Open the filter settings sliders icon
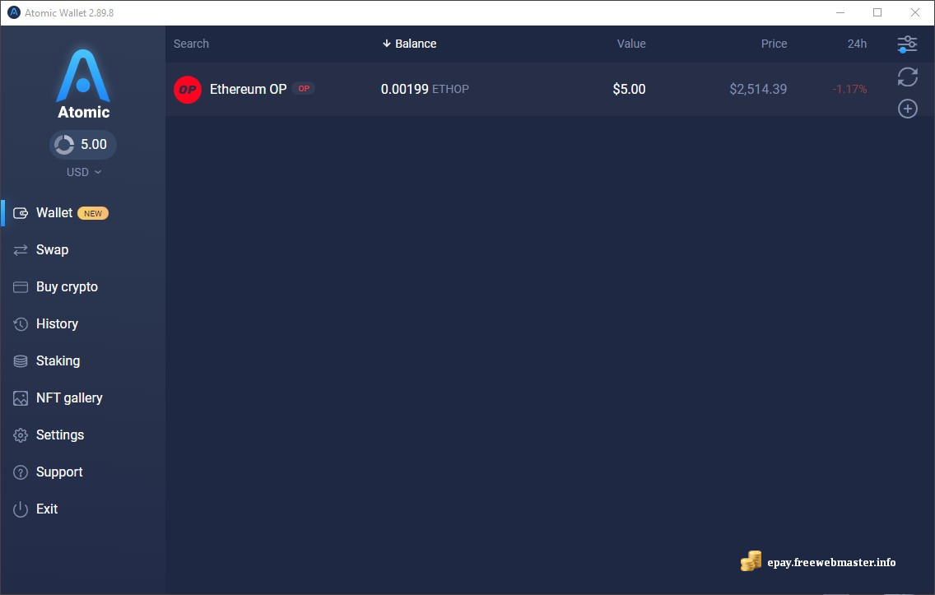This screenshot has height=595, width=935. tap(907, 44)
